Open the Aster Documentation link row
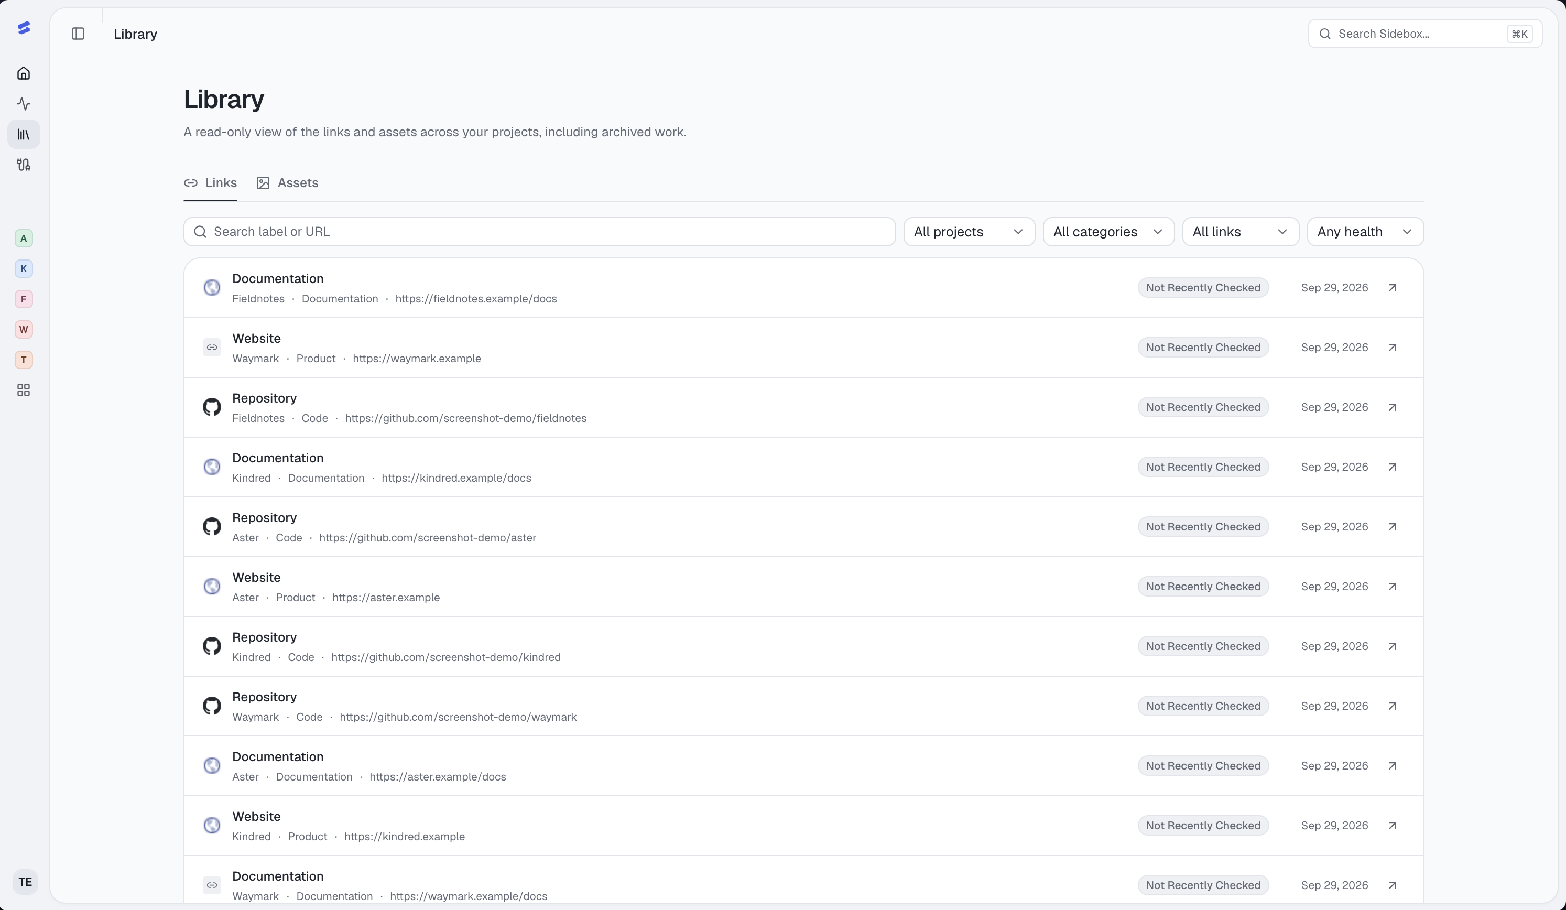Image resolution: width=1566 pixels, height=910 pixels. tap(803, 766)
